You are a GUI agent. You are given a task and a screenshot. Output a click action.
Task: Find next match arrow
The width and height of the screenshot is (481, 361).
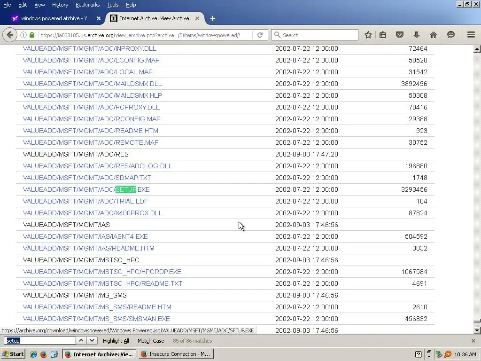(x=92, y=340)
